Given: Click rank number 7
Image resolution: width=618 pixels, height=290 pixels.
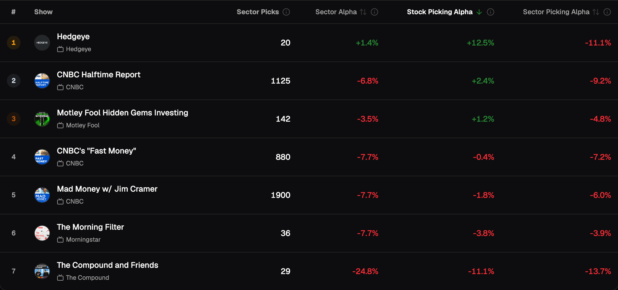Looking at the screenshot, I should [x=14, y=271].
